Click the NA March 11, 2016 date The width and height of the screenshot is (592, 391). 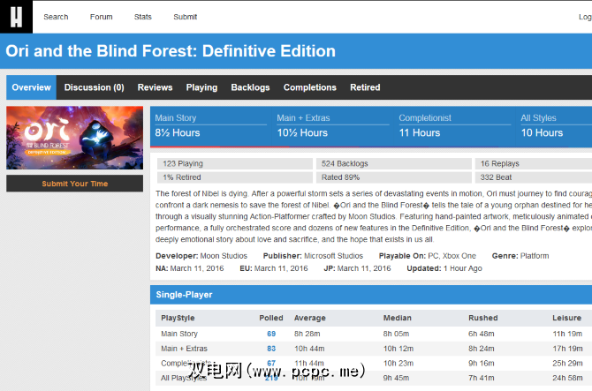click(x=190, y=268)
